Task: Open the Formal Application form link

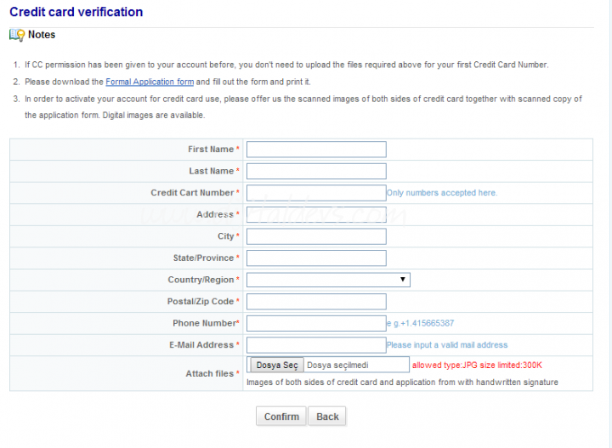Action: click(150, 82)
